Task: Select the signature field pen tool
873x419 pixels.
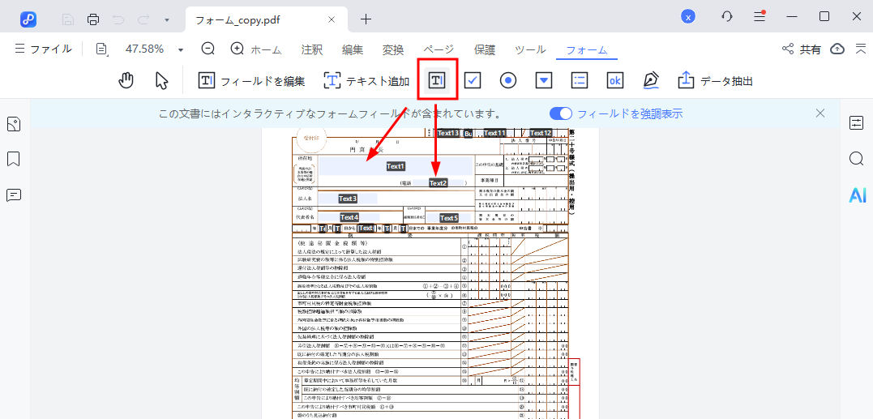Action: (650, 81)
